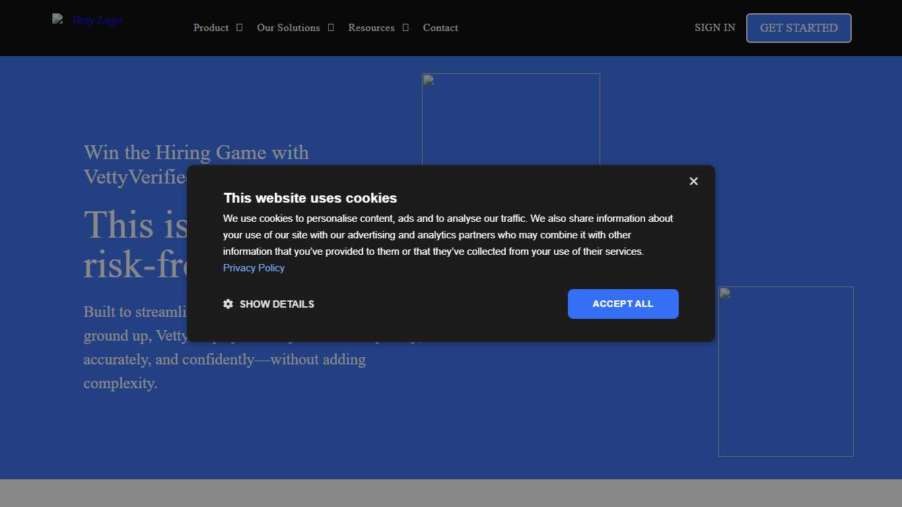The image size is (902, 507).
Task: Click the Vetty Logo in the header
Action: click(88, 20)
